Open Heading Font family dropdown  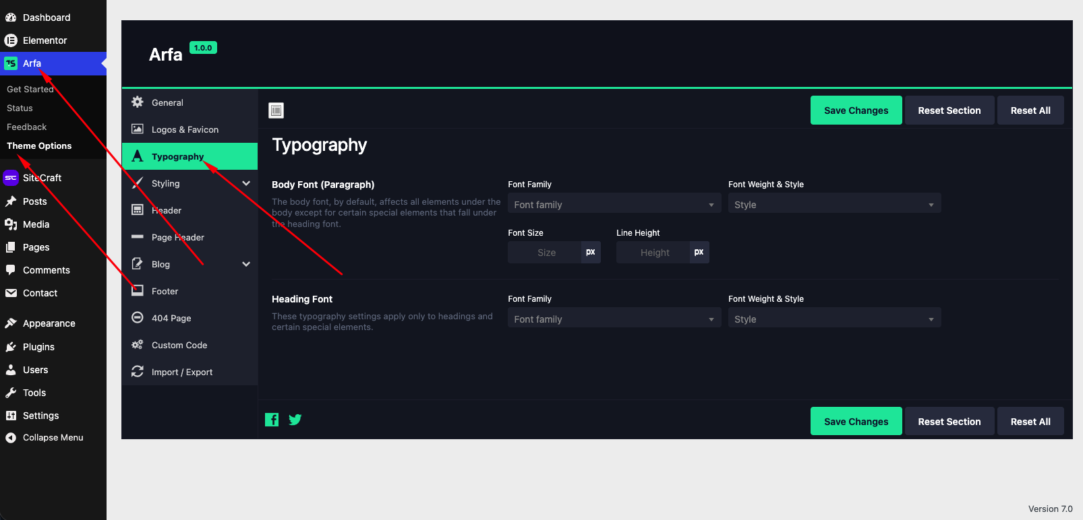614,318
